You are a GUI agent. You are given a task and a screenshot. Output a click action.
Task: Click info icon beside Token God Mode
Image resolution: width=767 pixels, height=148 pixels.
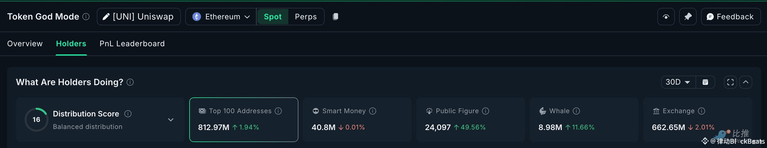pyautogui.click(x=86, y=17)
